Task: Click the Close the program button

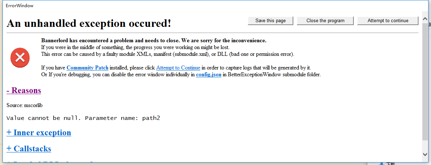Action: (325, 21)
